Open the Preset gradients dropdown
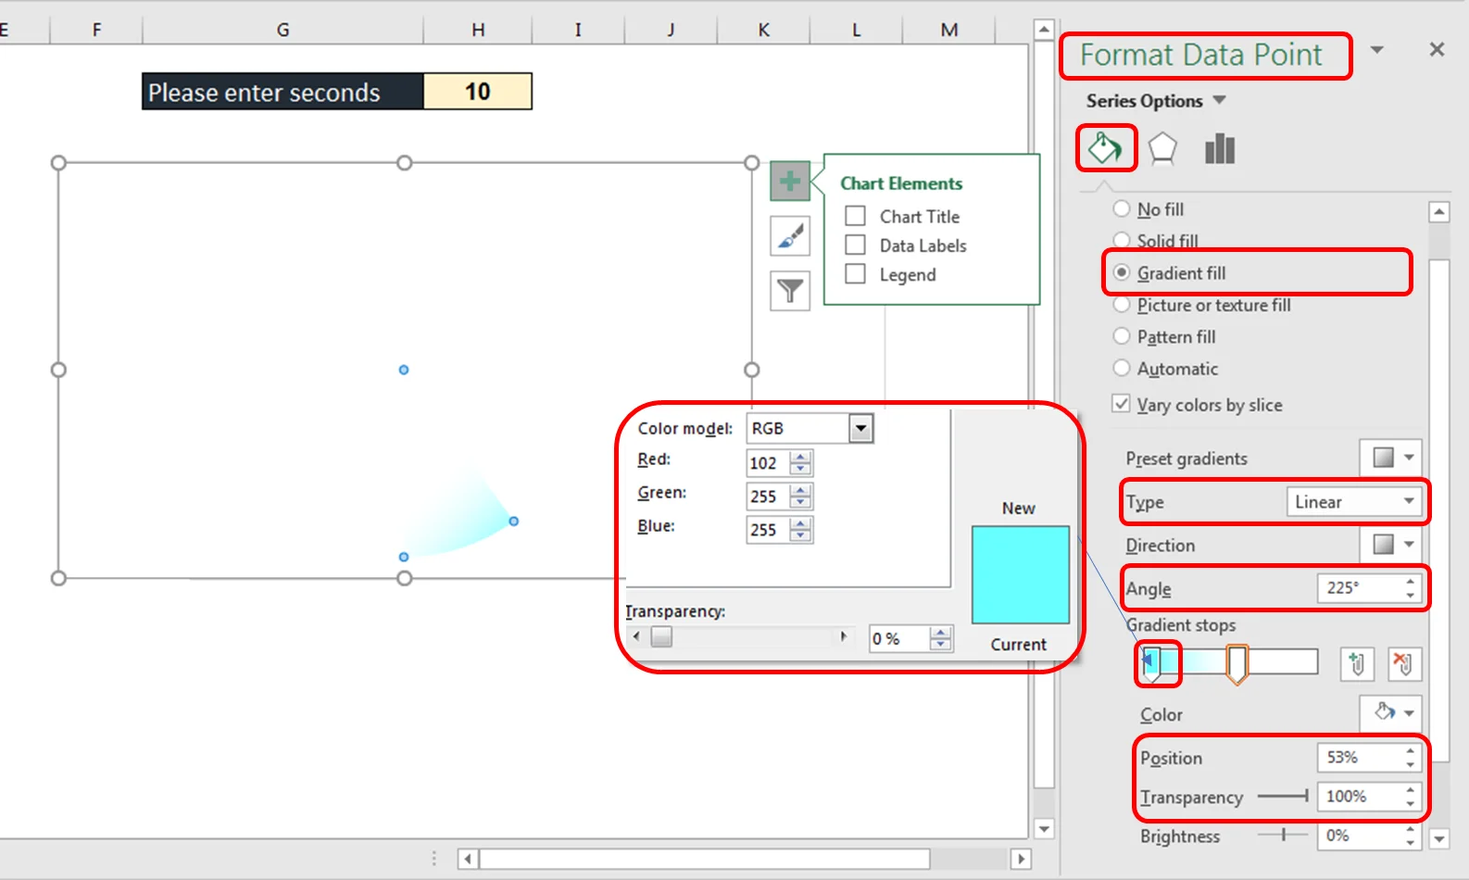The width and height of the screenshot is (1469, 880). click(x=1391, y=458)
